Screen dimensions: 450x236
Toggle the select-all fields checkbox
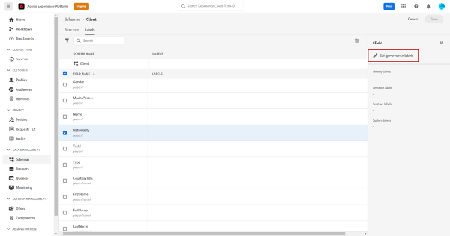(x=65, y=74)
